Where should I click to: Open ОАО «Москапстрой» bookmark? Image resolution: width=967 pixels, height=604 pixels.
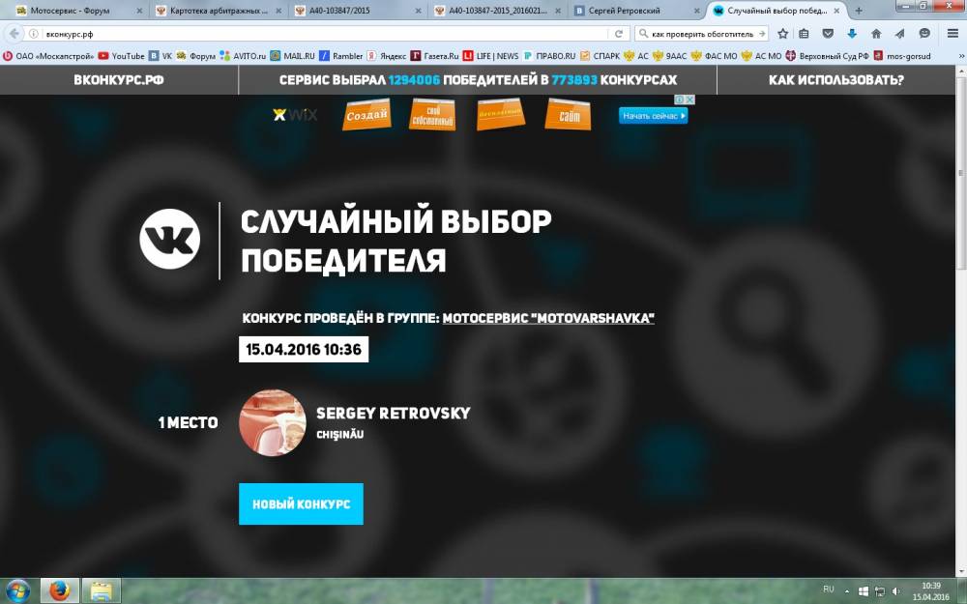click(48, 56)
